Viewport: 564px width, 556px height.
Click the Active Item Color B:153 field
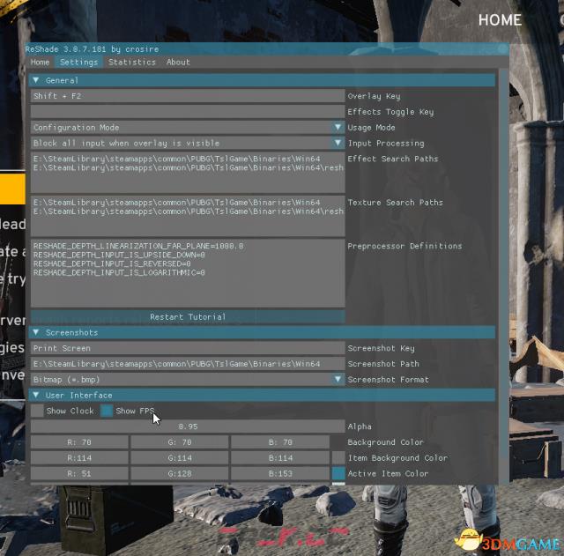click(280, 474)
